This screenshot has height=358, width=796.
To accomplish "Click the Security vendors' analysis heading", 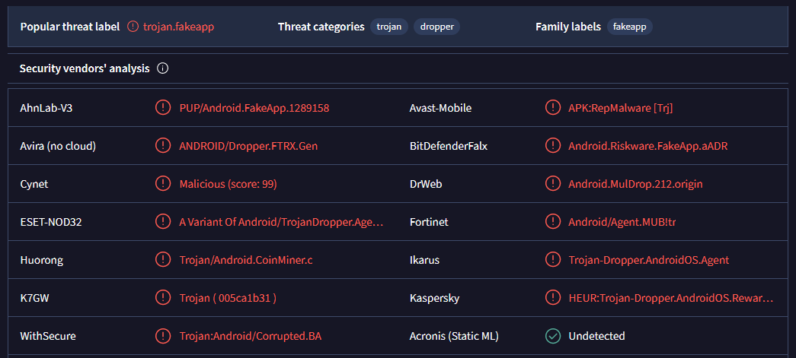I will (85, 68).
